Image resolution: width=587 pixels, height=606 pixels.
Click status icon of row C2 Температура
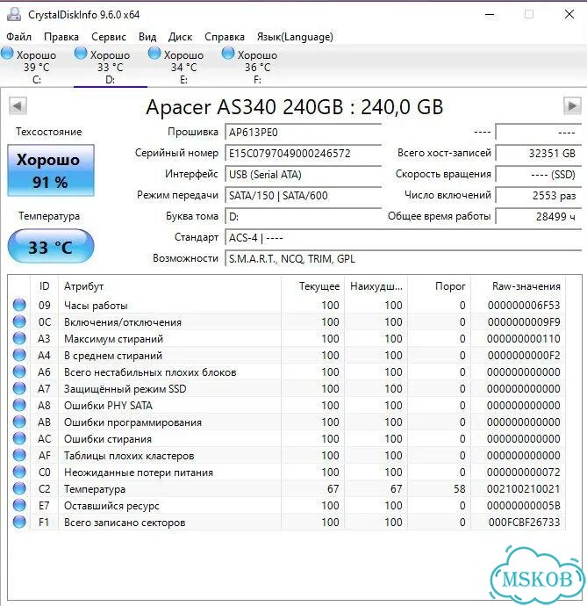click(x=19, y=488)
